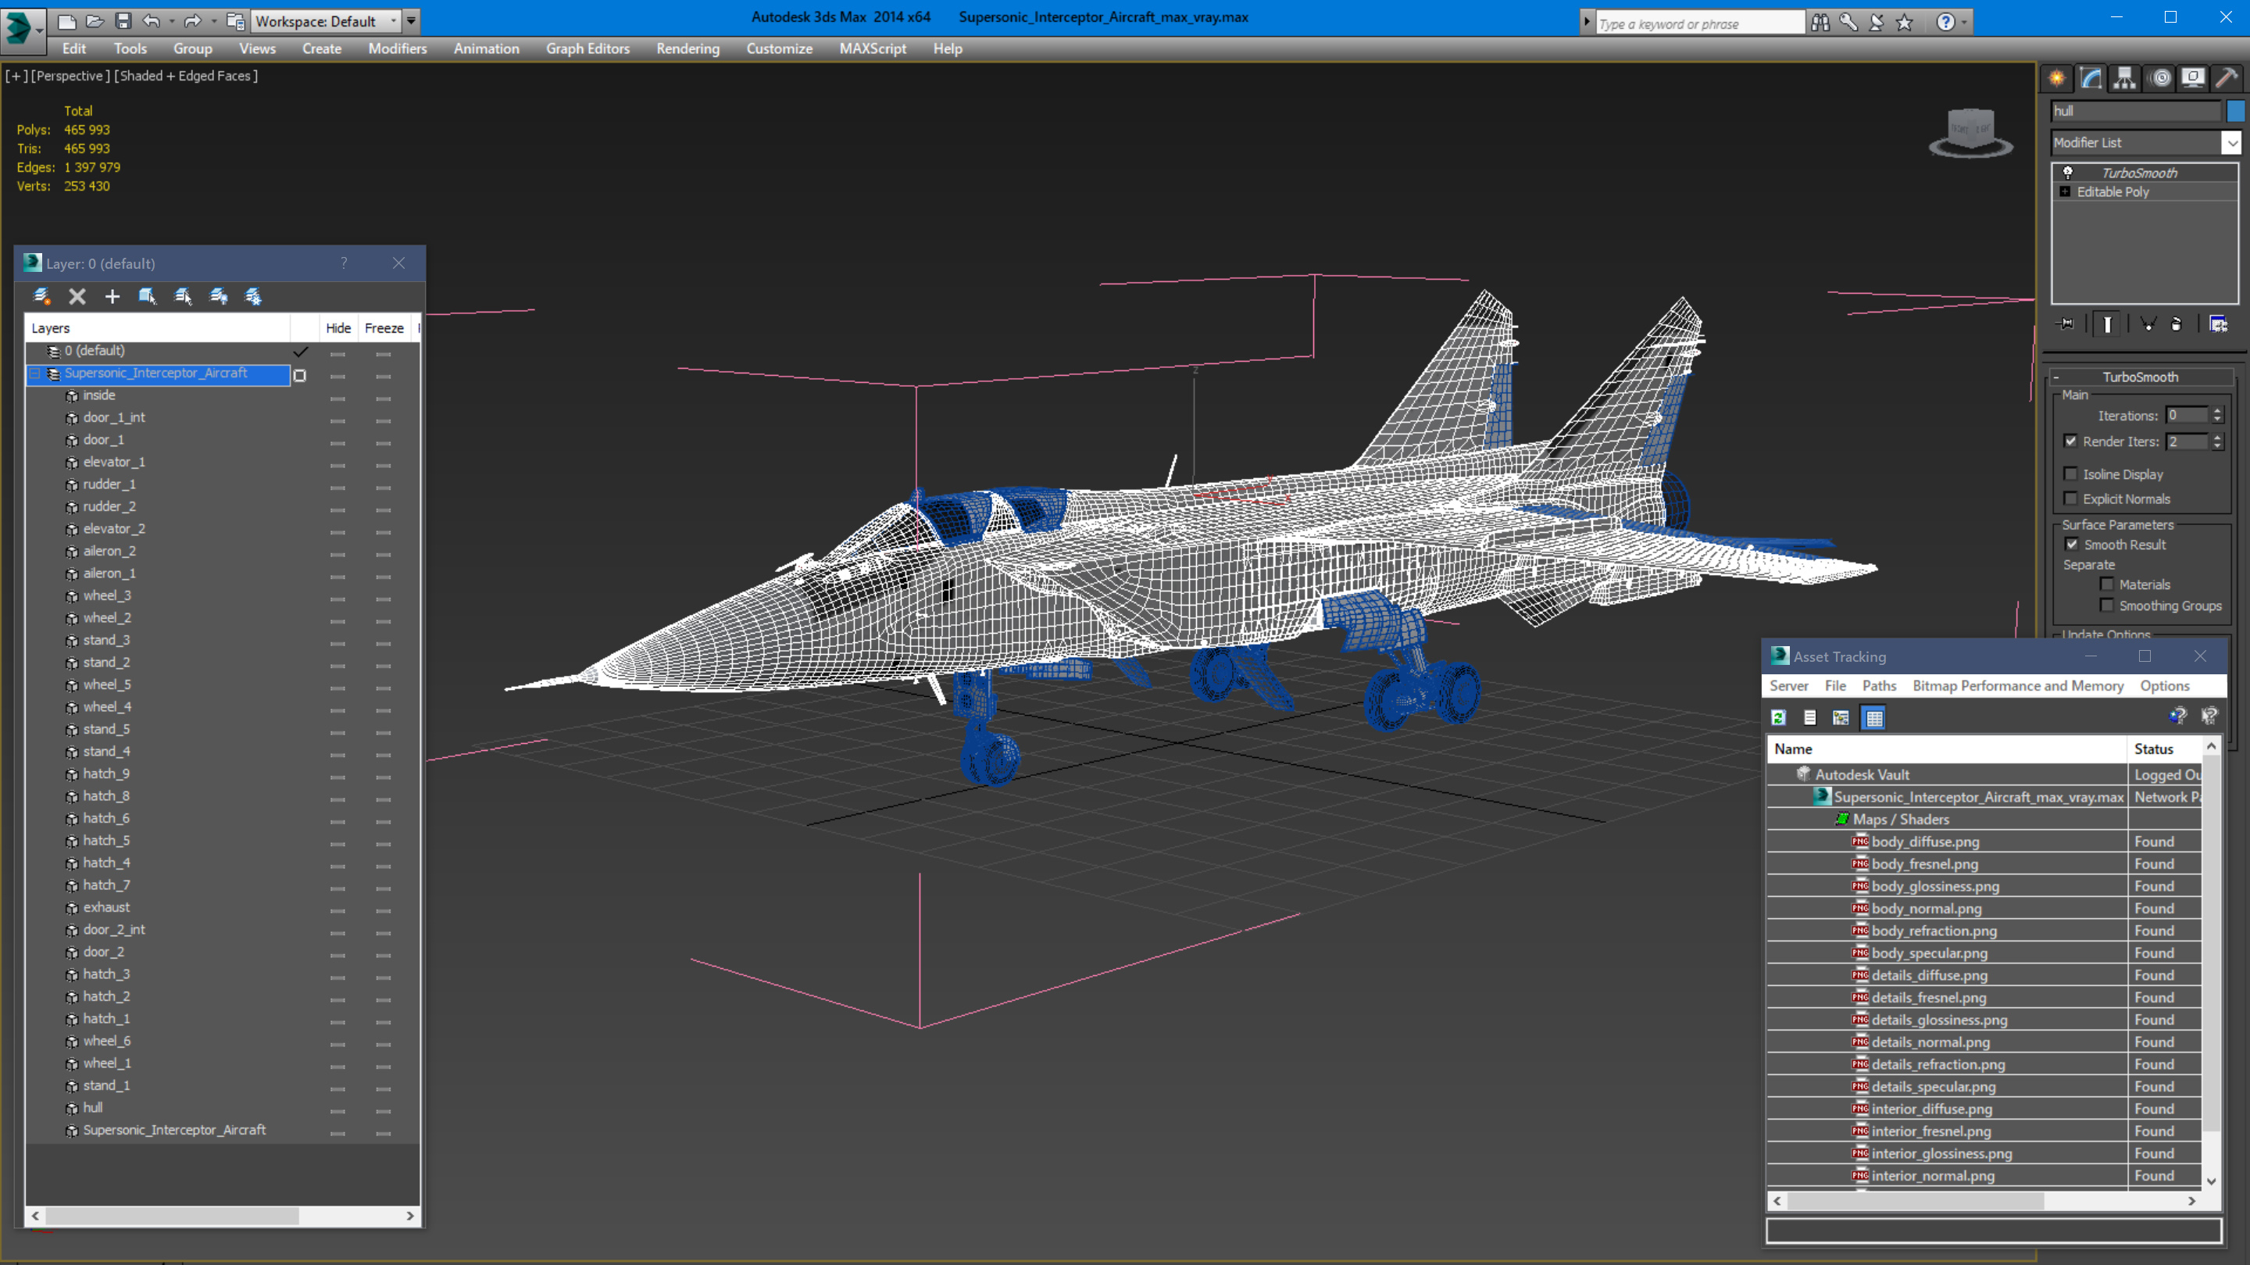Viewport: 2250px width, 1265px height.
Task: Click the Help question mark icon
Action: click(x=1945, y=23)
